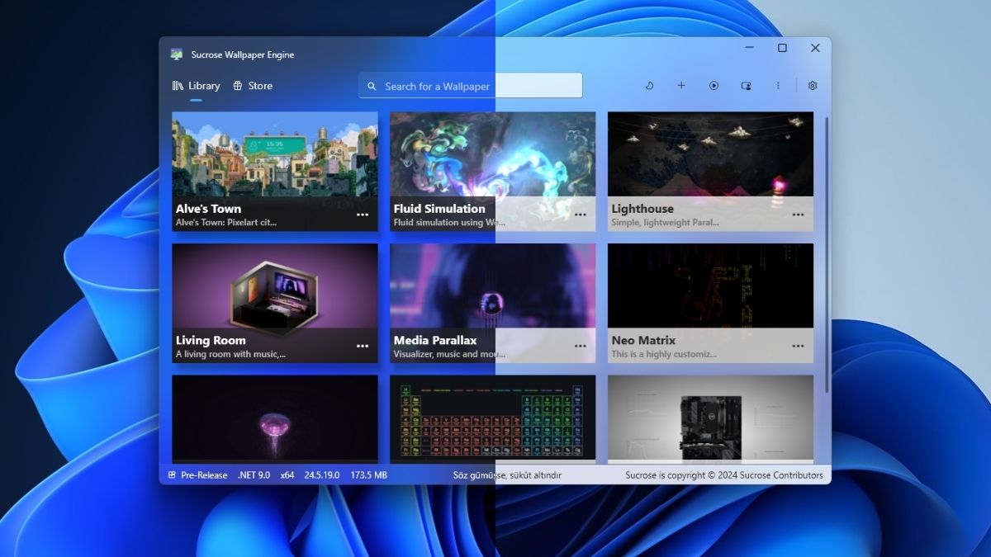Screen dimensions: 991x557
Task: Toggle dark theme with the moon icon
Action: pyautogui.click(x=649, y=86)
